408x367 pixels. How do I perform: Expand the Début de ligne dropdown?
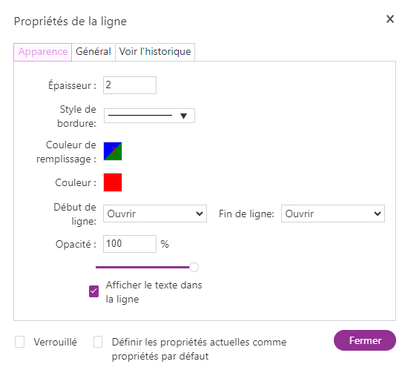pos(155,214)
